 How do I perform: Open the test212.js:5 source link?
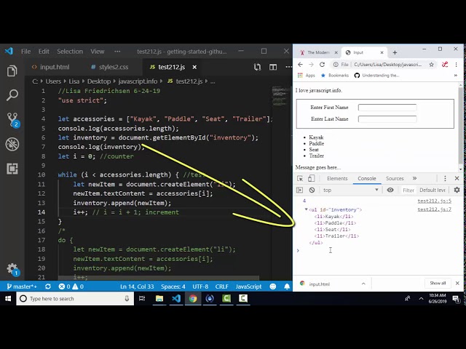click(x=434, y=201)
